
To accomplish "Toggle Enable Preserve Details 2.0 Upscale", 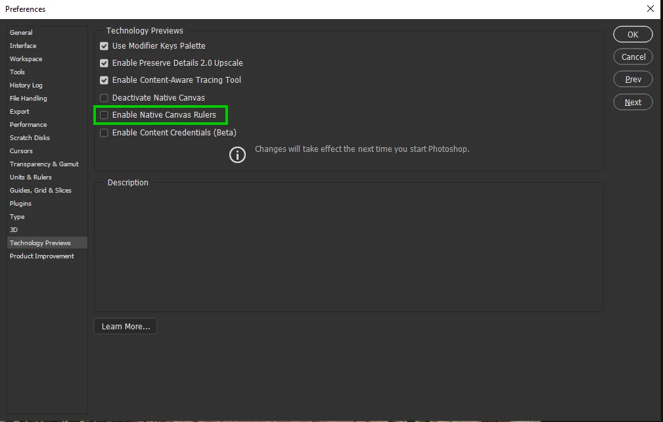I will [104, 63].
